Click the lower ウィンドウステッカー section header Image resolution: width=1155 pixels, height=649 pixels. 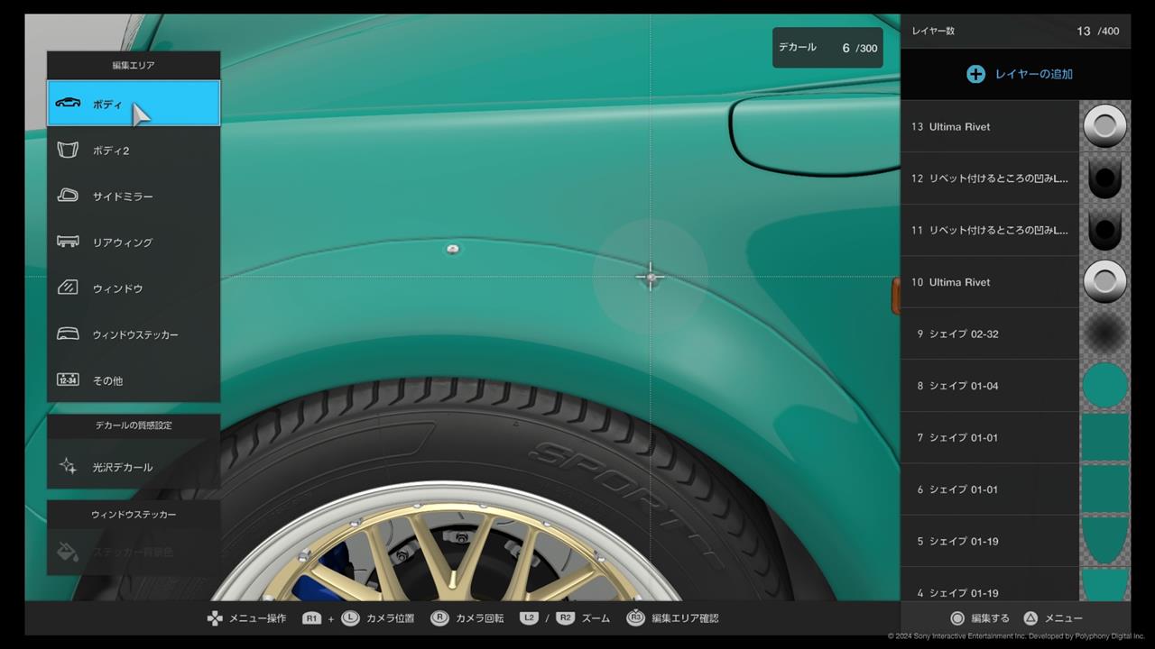134,514
